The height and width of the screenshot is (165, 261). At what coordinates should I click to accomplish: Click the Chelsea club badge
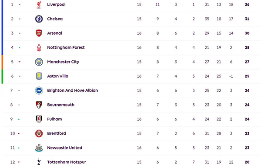39,19
